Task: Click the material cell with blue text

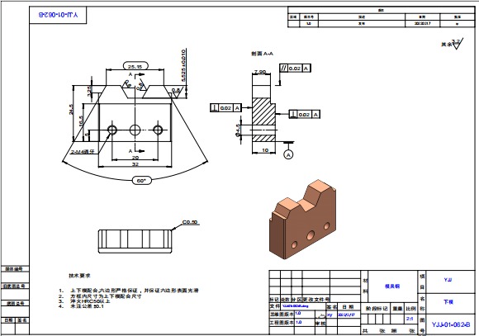Action: point(392,286)
